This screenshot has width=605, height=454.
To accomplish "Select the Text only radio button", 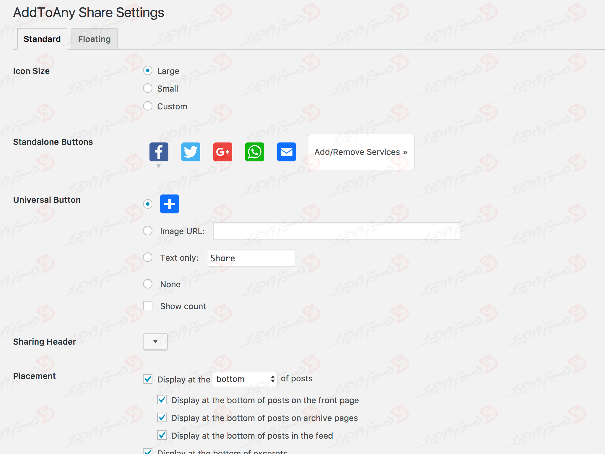I will (149, 257).
